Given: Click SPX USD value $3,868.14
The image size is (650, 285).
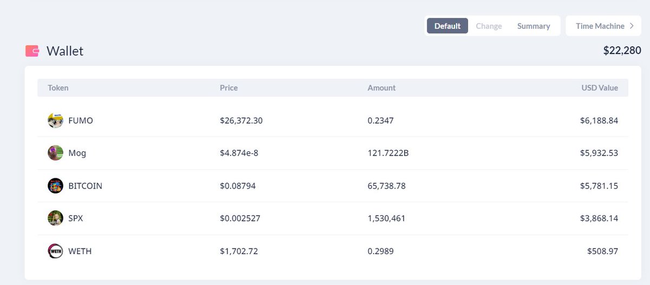Looking at the screenshot, I should point(599,218).
